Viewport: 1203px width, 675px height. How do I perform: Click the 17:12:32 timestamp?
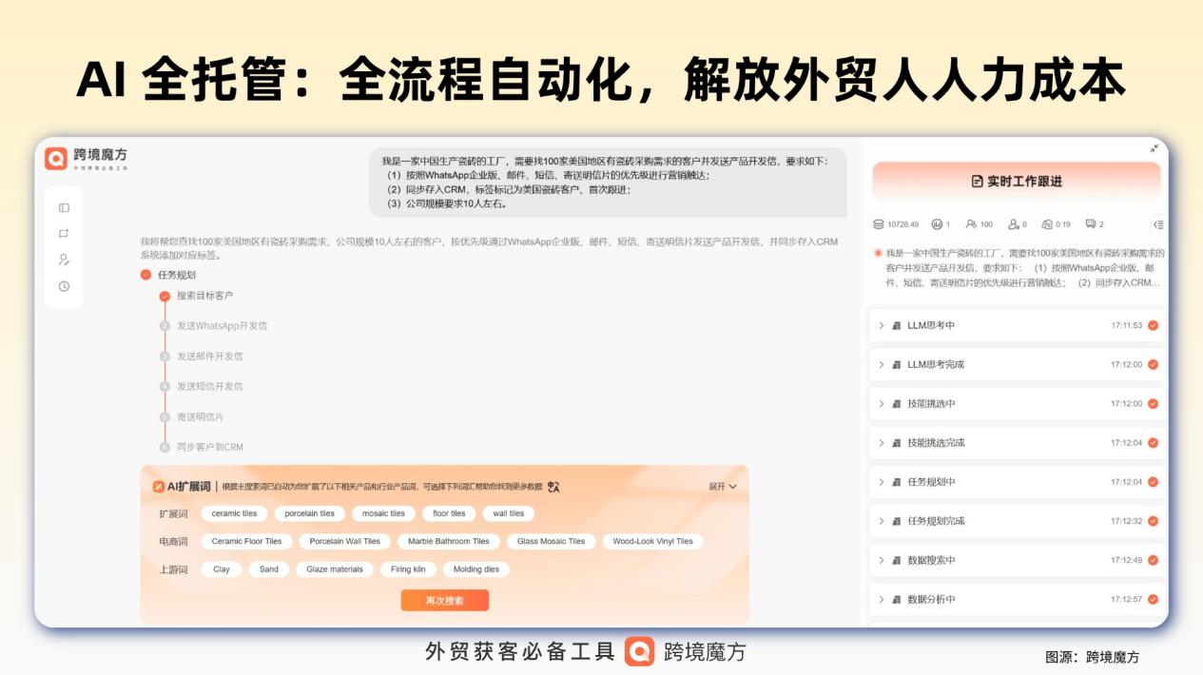[x=1126, y=521]
